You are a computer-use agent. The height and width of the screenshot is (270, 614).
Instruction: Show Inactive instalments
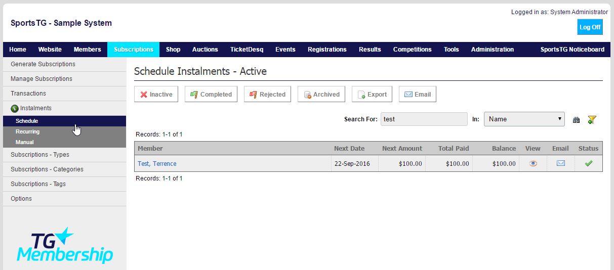click(x=156, y=94)
